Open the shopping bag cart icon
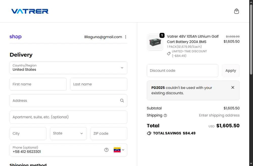 236,11
